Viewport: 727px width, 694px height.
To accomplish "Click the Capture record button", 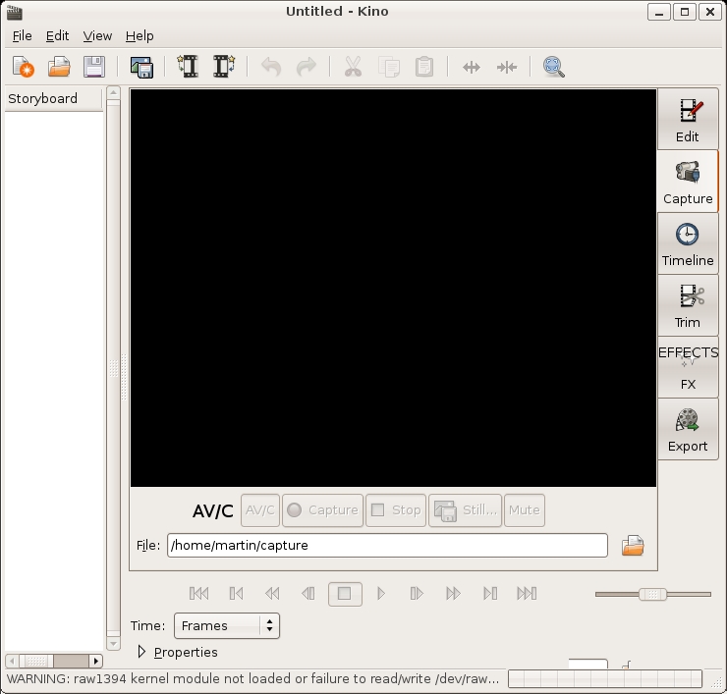I will pyautogui.click(x=322, y=510).
